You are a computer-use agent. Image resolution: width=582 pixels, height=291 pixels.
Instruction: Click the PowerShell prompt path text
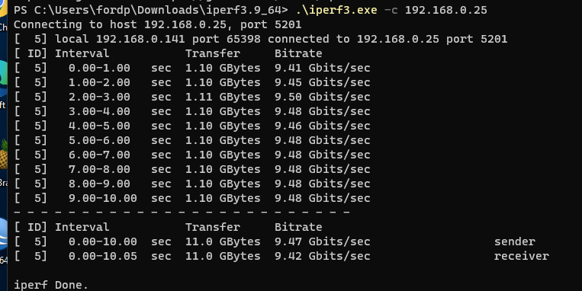click(x=150, y=10)
